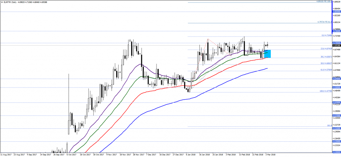
Task: Click the 4.83269 price scale value
Action: [337, 15]
